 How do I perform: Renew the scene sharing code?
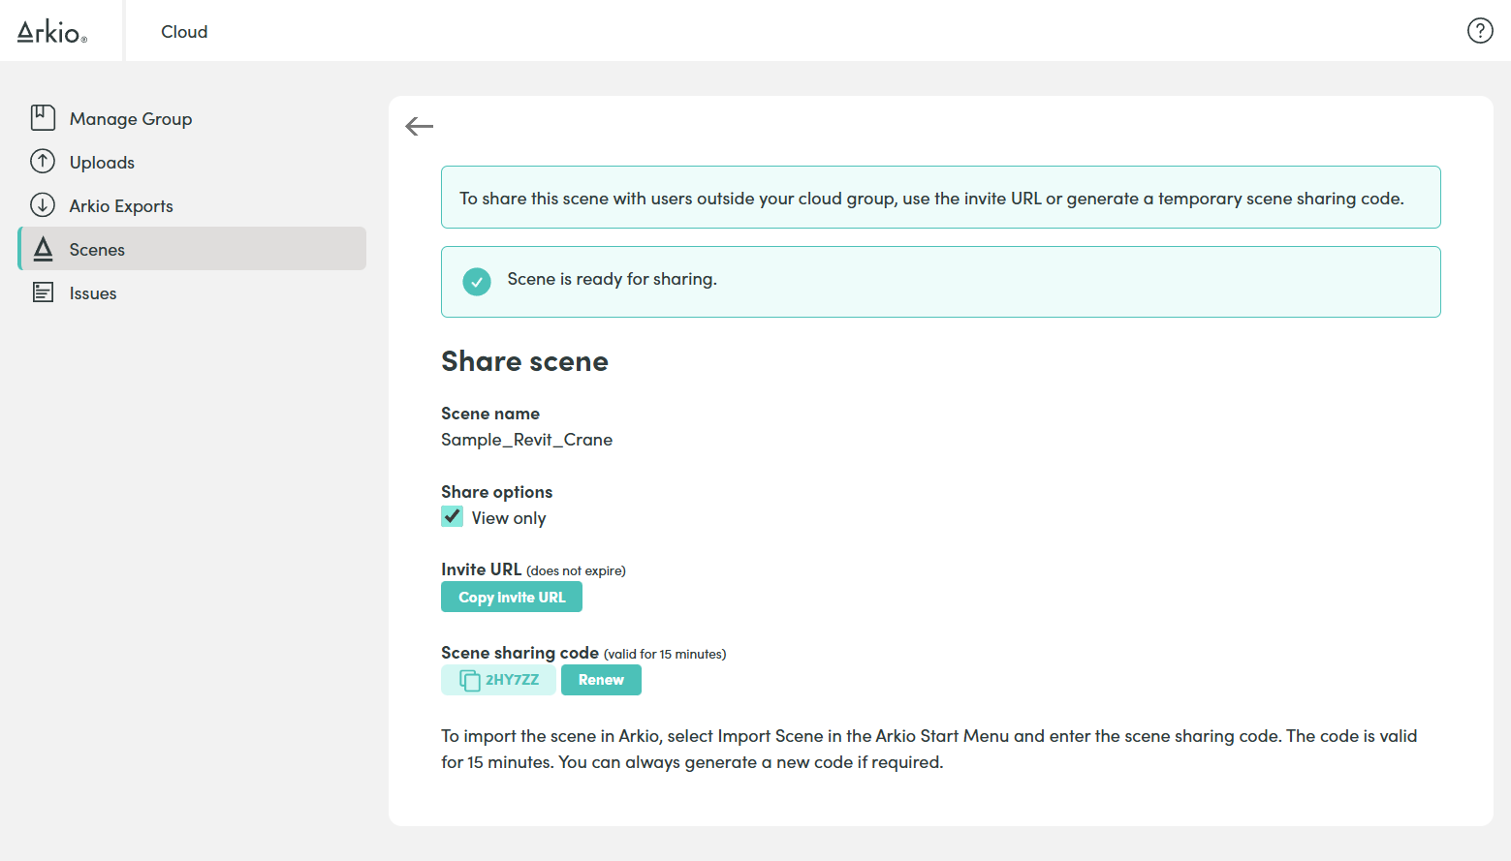[x=601, y=680]
